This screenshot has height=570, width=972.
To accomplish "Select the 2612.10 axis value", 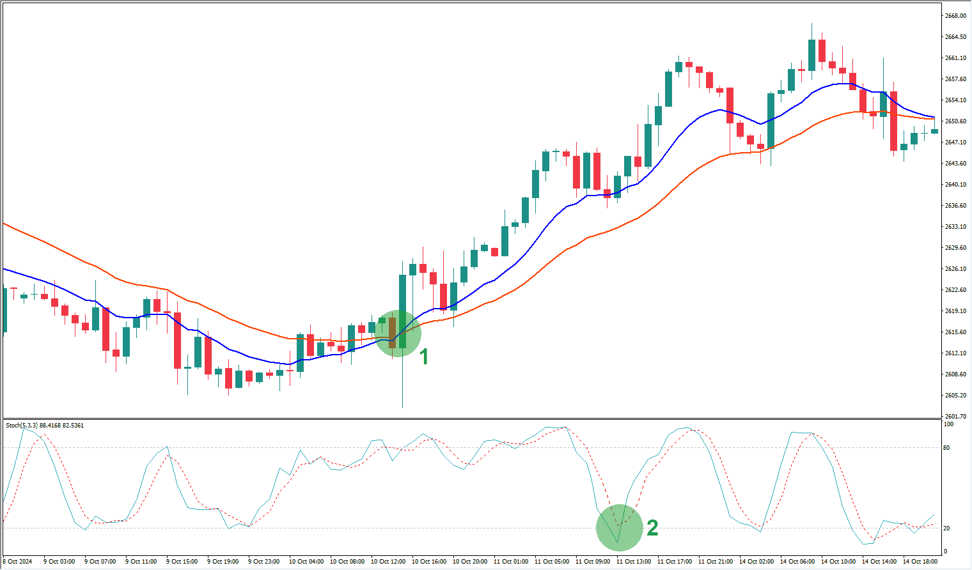I will click(x=955, y=353).
